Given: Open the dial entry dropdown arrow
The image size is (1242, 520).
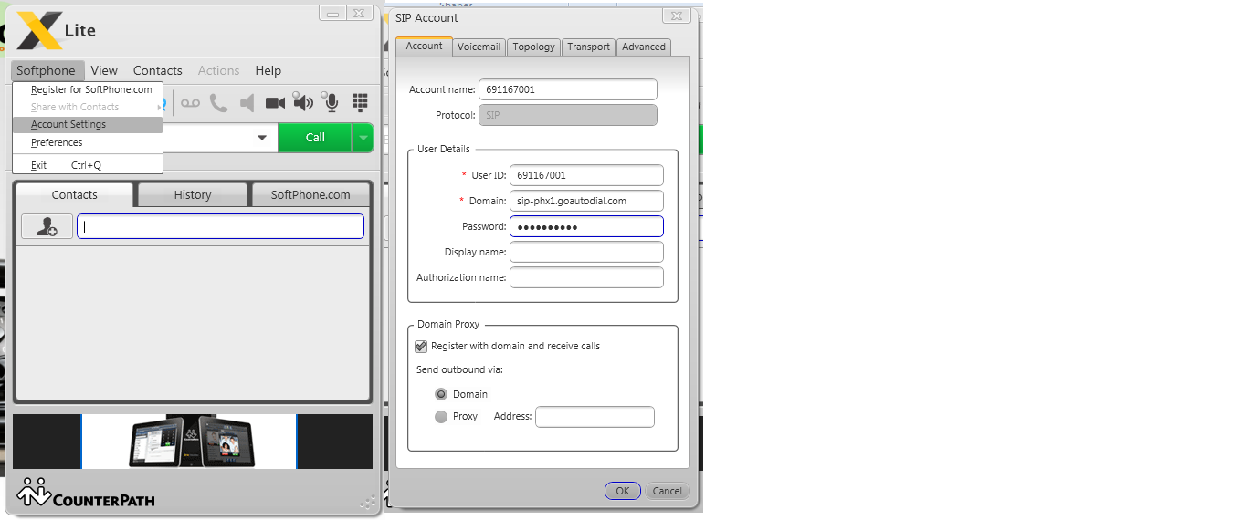Looking at the screenshot, I should 262,138.
